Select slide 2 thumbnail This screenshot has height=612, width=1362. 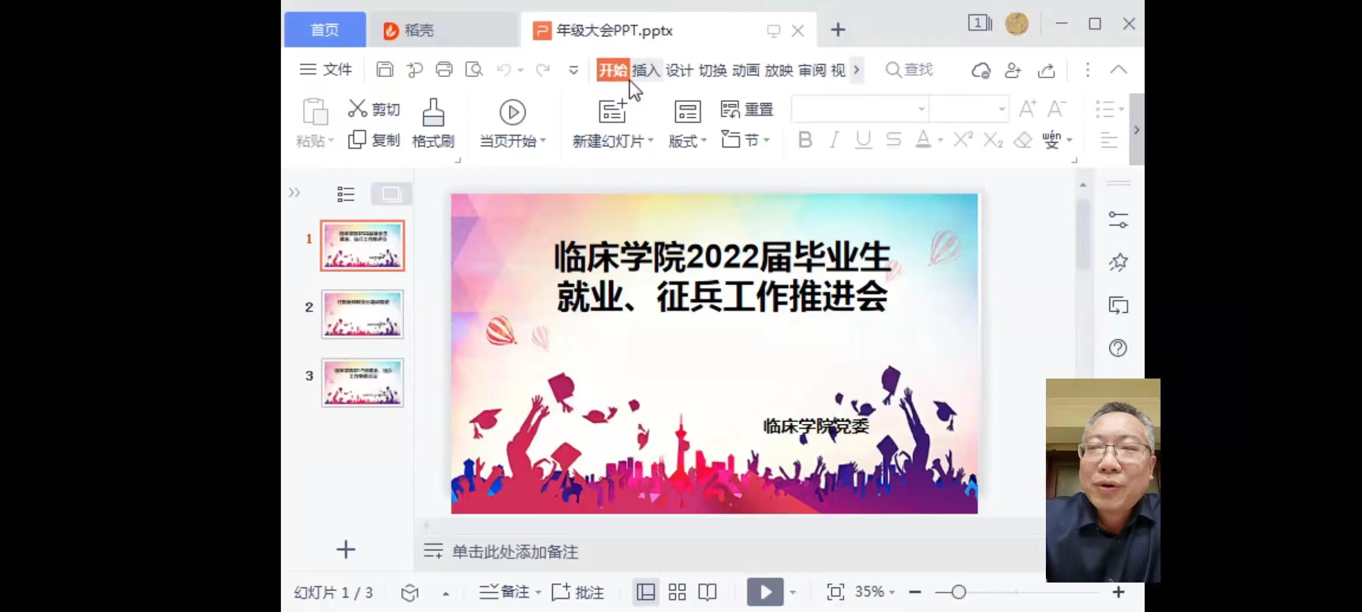click(x=362, y=314)
